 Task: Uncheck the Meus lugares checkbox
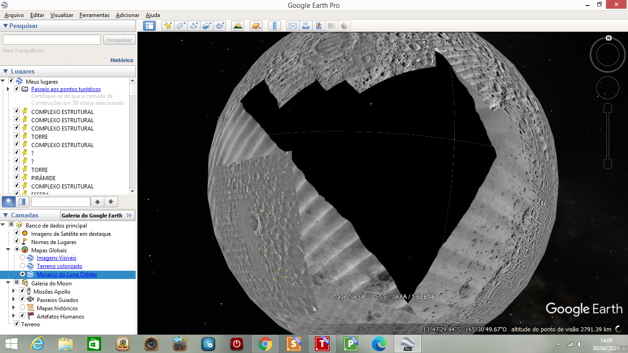tap(11, 81)
